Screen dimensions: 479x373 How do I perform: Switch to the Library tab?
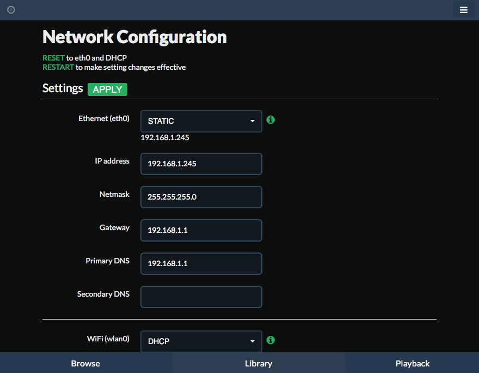click(x=259, y=363)
